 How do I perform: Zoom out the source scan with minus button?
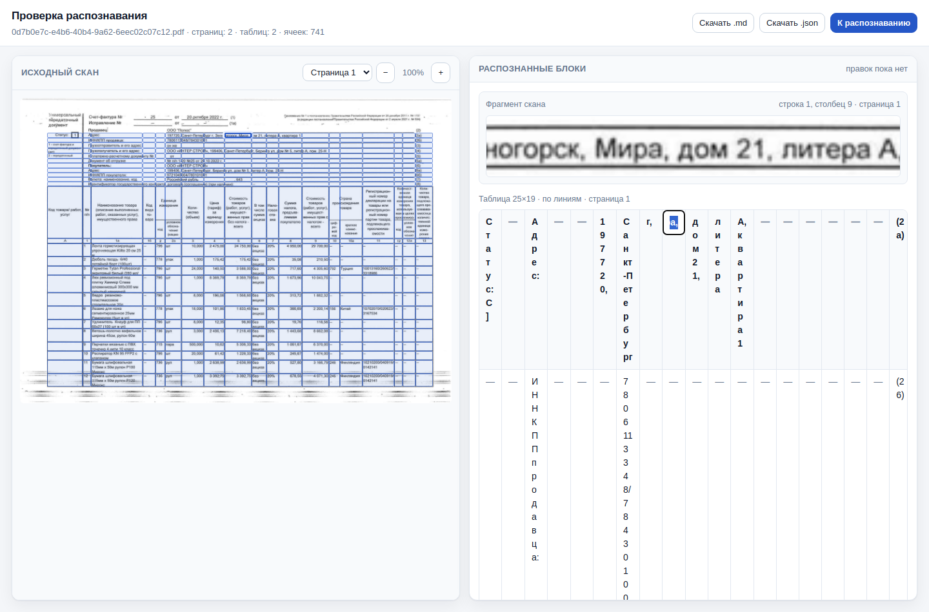[x=385, y=73]
